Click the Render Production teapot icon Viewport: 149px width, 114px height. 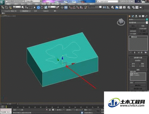pyautogui.click(x=141, y=7)
